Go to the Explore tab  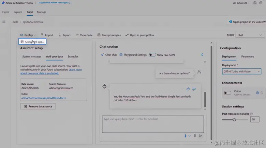[18, 12]
